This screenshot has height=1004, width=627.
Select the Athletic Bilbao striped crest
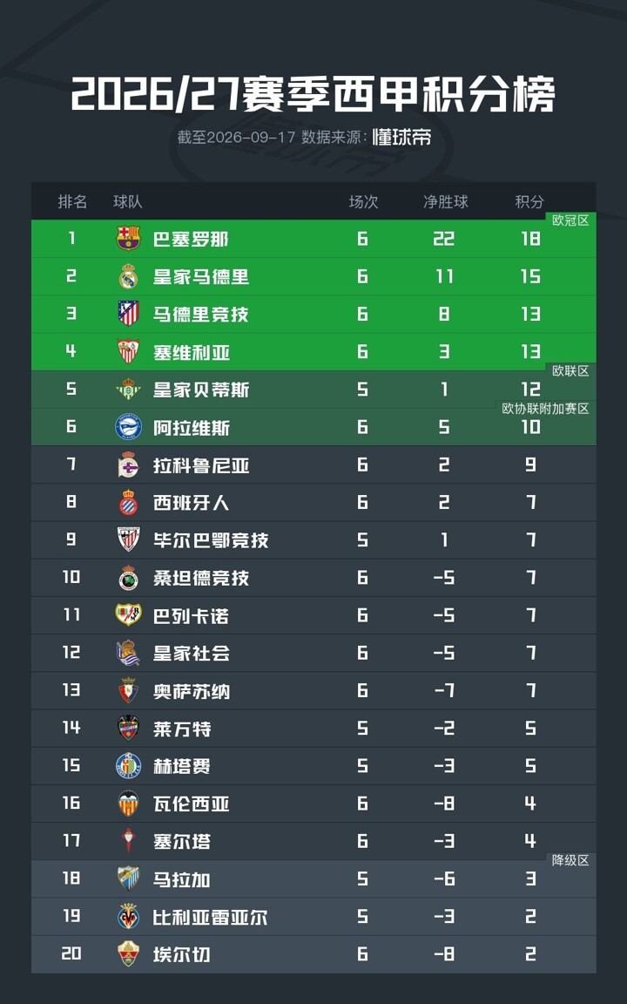(x=129, y=539)
